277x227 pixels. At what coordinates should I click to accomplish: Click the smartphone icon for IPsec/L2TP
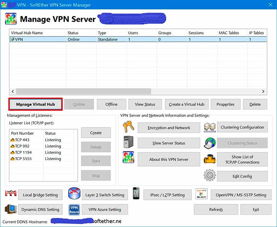136,193
